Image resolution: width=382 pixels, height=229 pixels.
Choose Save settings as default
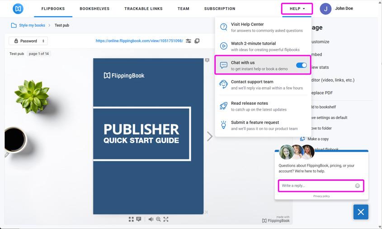330,118
